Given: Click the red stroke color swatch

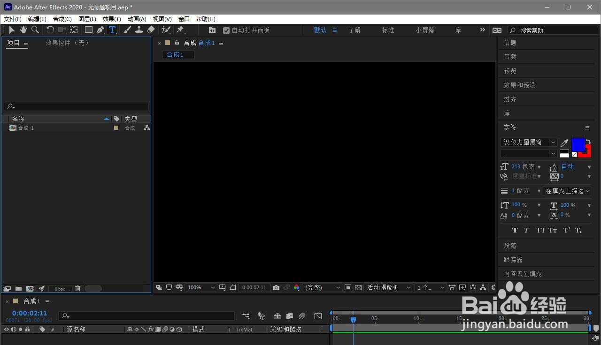Looking at the screenshot, I should pos(589,153).
